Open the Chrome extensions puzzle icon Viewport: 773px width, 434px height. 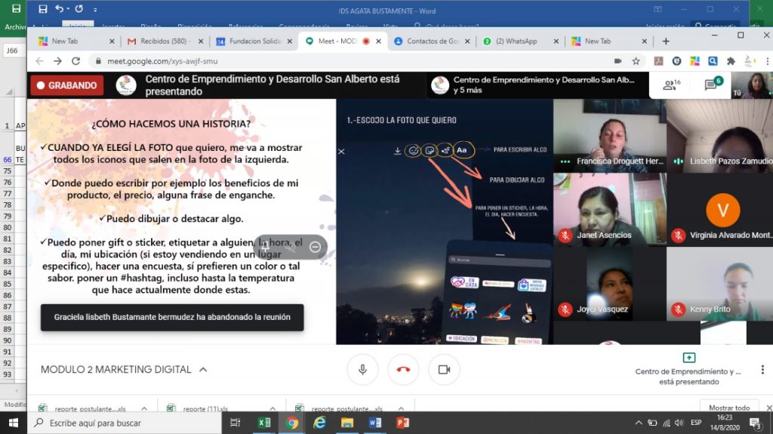tap(731, 61)
